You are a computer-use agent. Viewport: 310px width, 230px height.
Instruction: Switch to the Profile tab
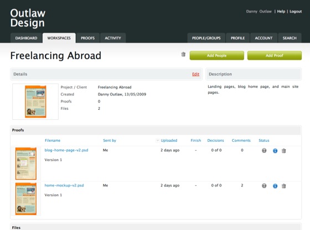pos(237,38)
